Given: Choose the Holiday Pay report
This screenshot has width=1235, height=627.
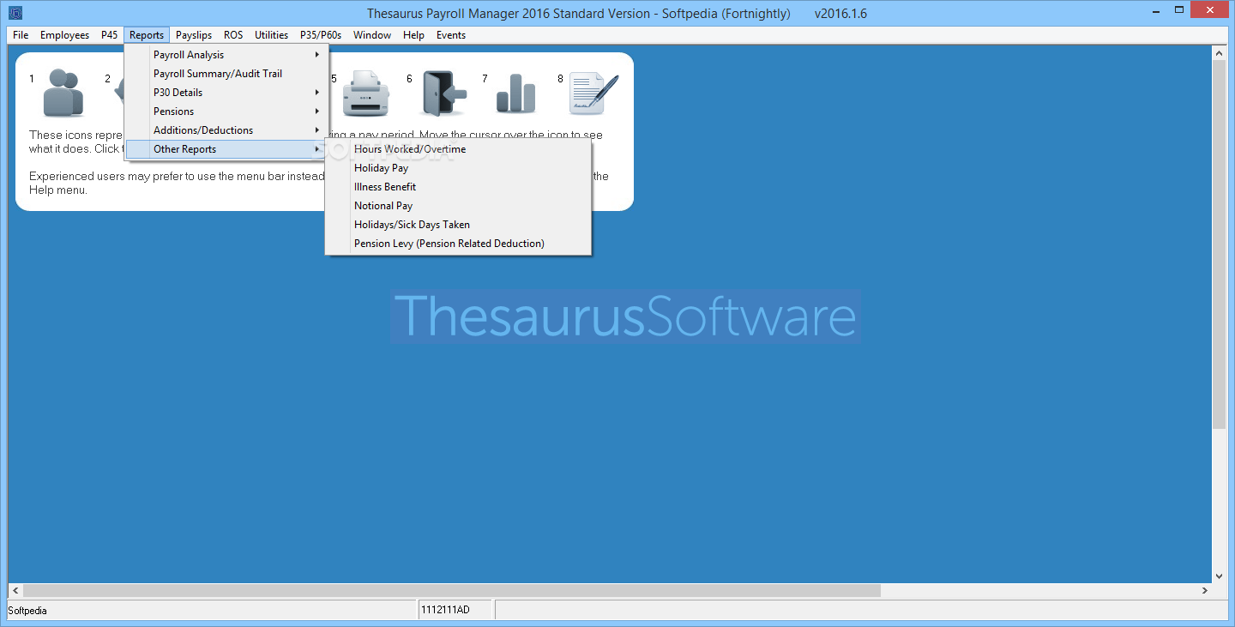Looking at the screenshot, I should (x=458, y=168).
